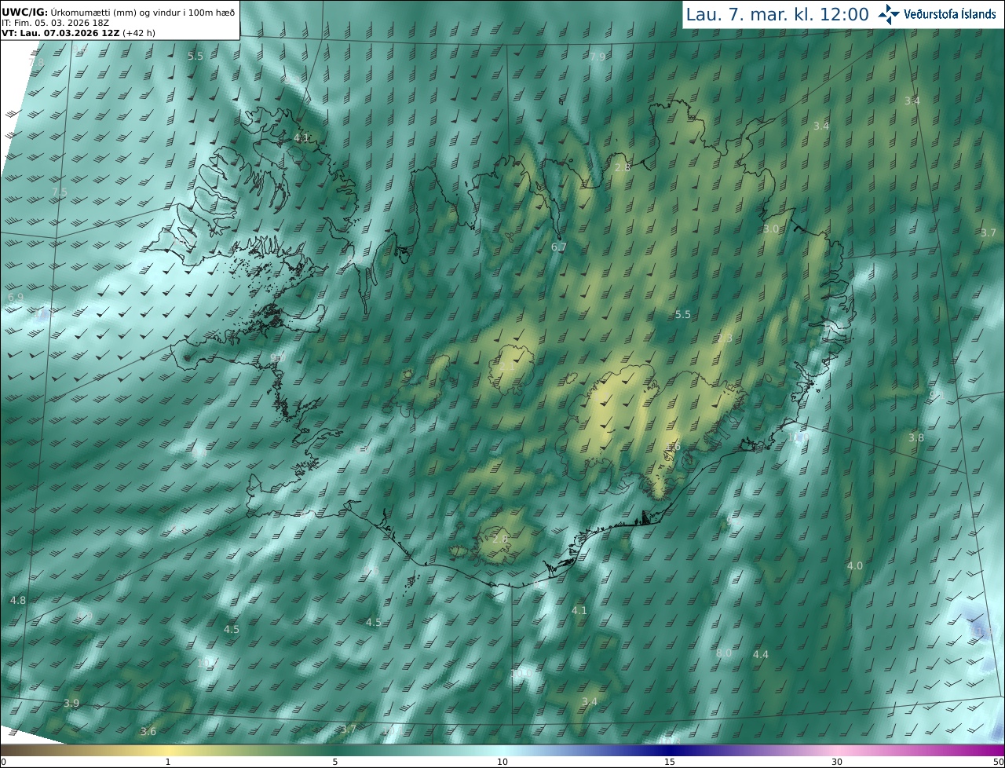This screenshot has height=768, width=1005.
Task: Click the dark blue colorbar segment above 15
Action: point(670,751)
